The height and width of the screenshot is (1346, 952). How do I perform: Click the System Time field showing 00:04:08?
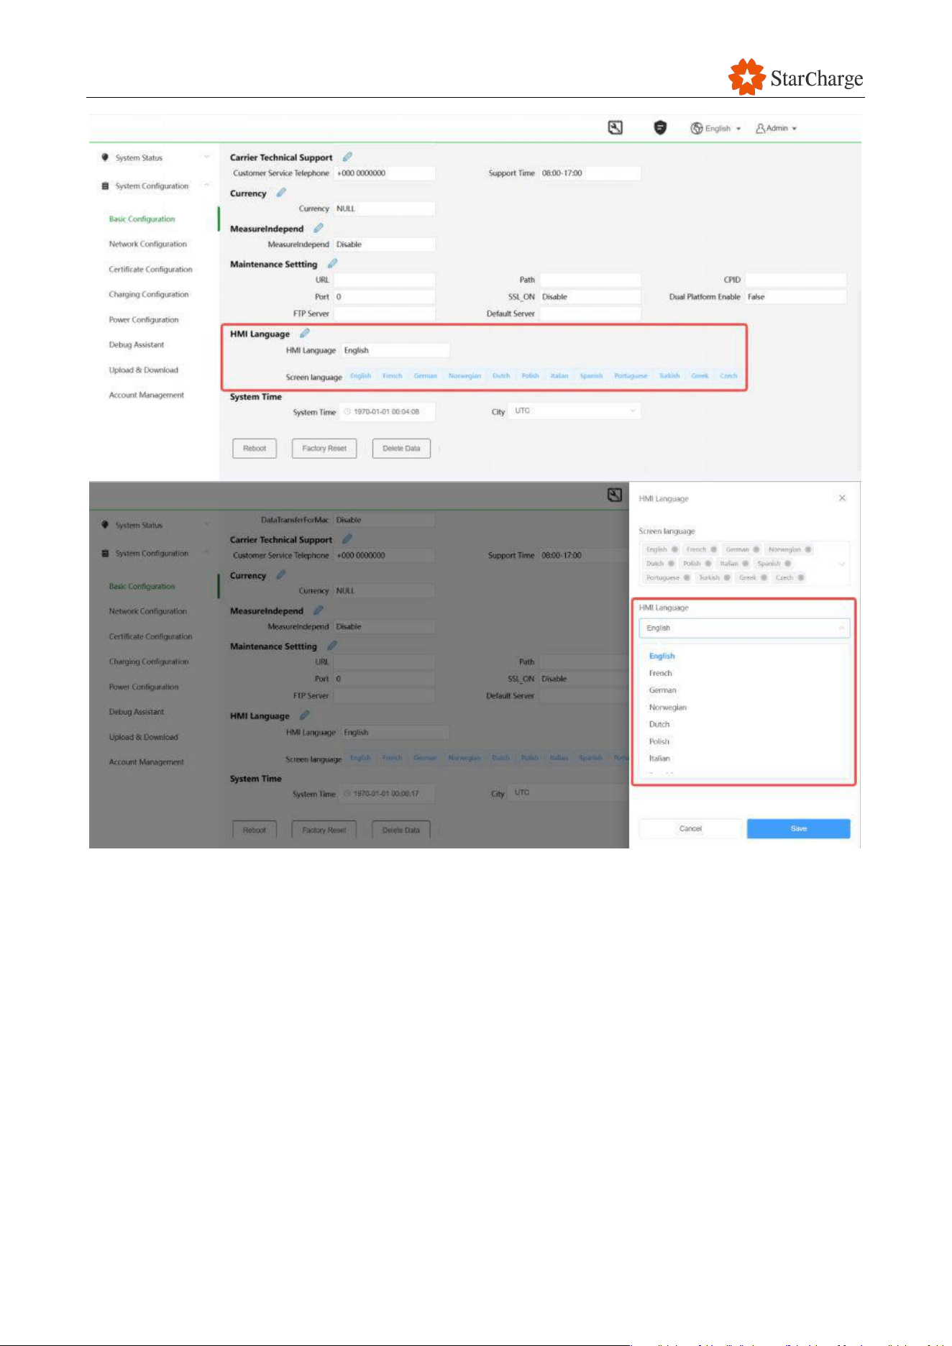(387, 412)
